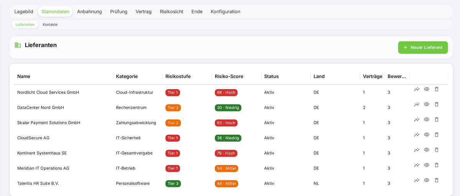This screenshot has width=460, height=196.
Task: Open trend chart for Skalar Payment Solutions
Action: 417,119
